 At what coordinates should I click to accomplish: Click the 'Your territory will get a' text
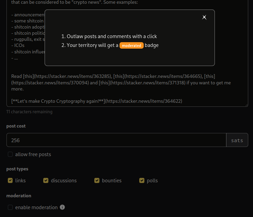[x=92, y=45]
